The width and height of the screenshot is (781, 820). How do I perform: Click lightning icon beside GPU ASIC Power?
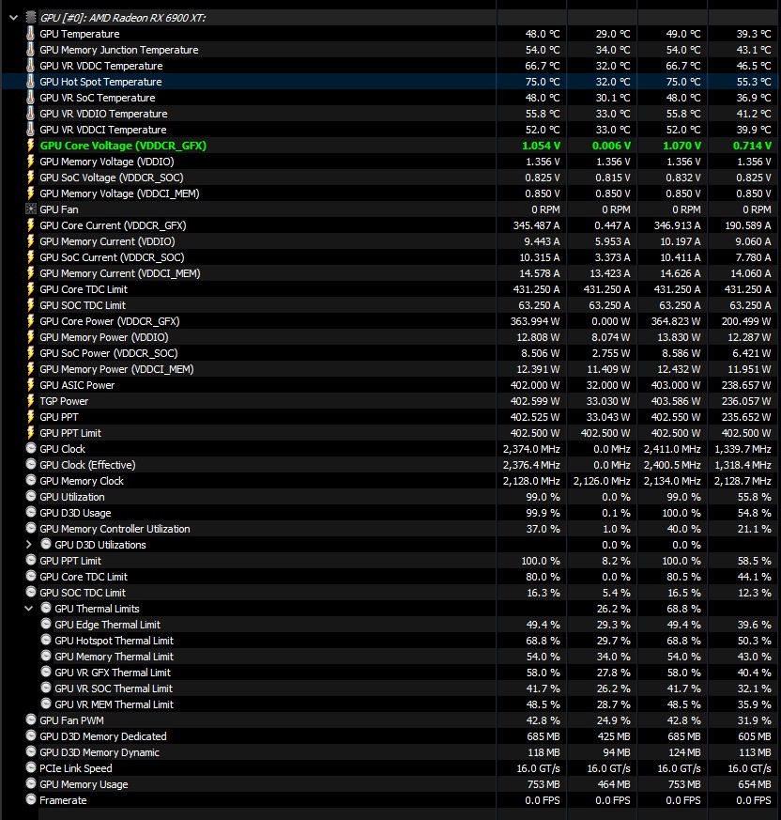30,385
